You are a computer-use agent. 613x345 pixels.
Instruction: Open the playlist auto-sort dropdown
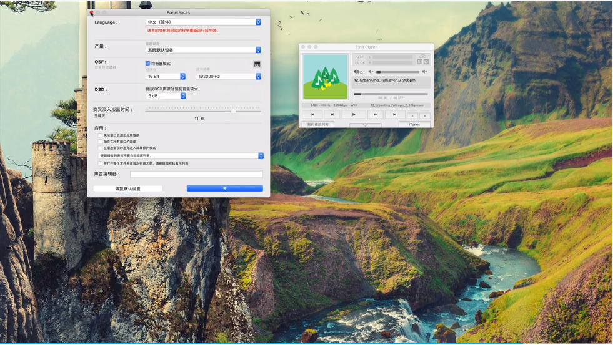[x=181, y=156]
